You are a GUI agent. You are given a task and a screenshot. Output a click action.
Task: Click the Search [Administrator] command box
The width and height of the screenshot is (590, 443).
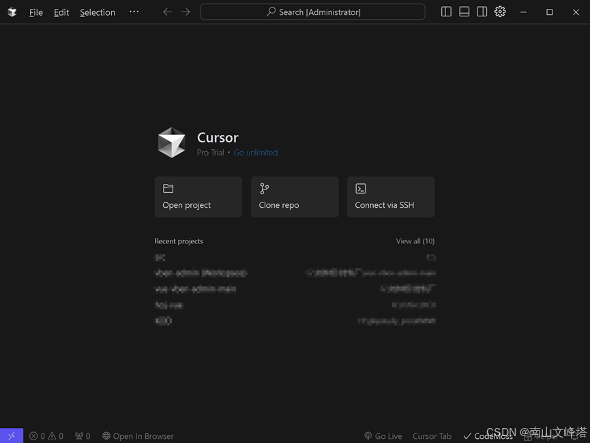pos(312,12)
